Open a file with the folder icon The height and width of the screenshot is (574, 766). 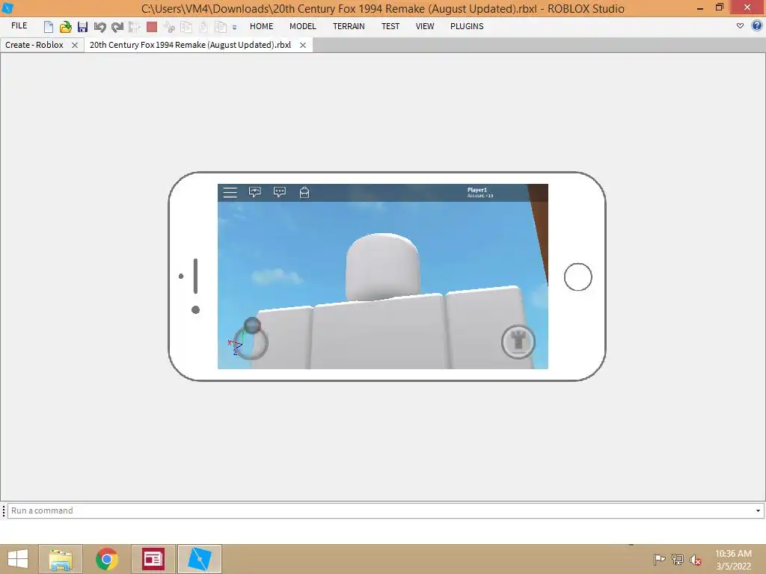(x=66, y=27)
